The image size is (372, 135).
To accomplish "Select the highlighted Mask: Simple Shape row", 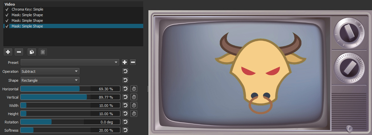I will 73,26.
